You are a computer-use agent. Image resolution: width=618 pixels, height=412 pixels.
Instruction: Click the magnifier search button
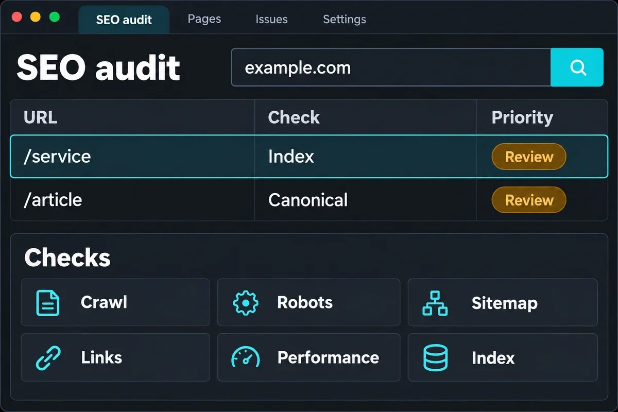pyautogui.click(x=577, y=67)
